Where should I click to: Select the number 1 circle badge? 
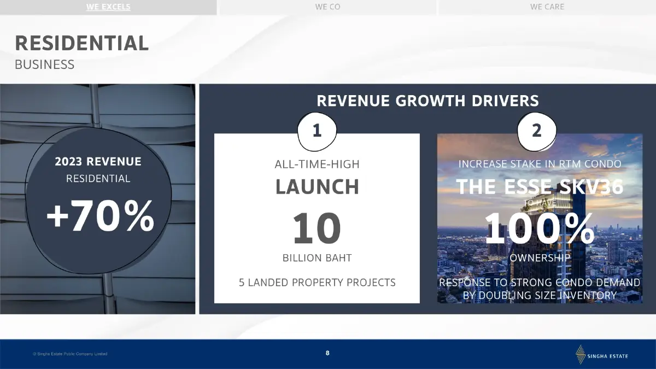[x=317, y=131]
